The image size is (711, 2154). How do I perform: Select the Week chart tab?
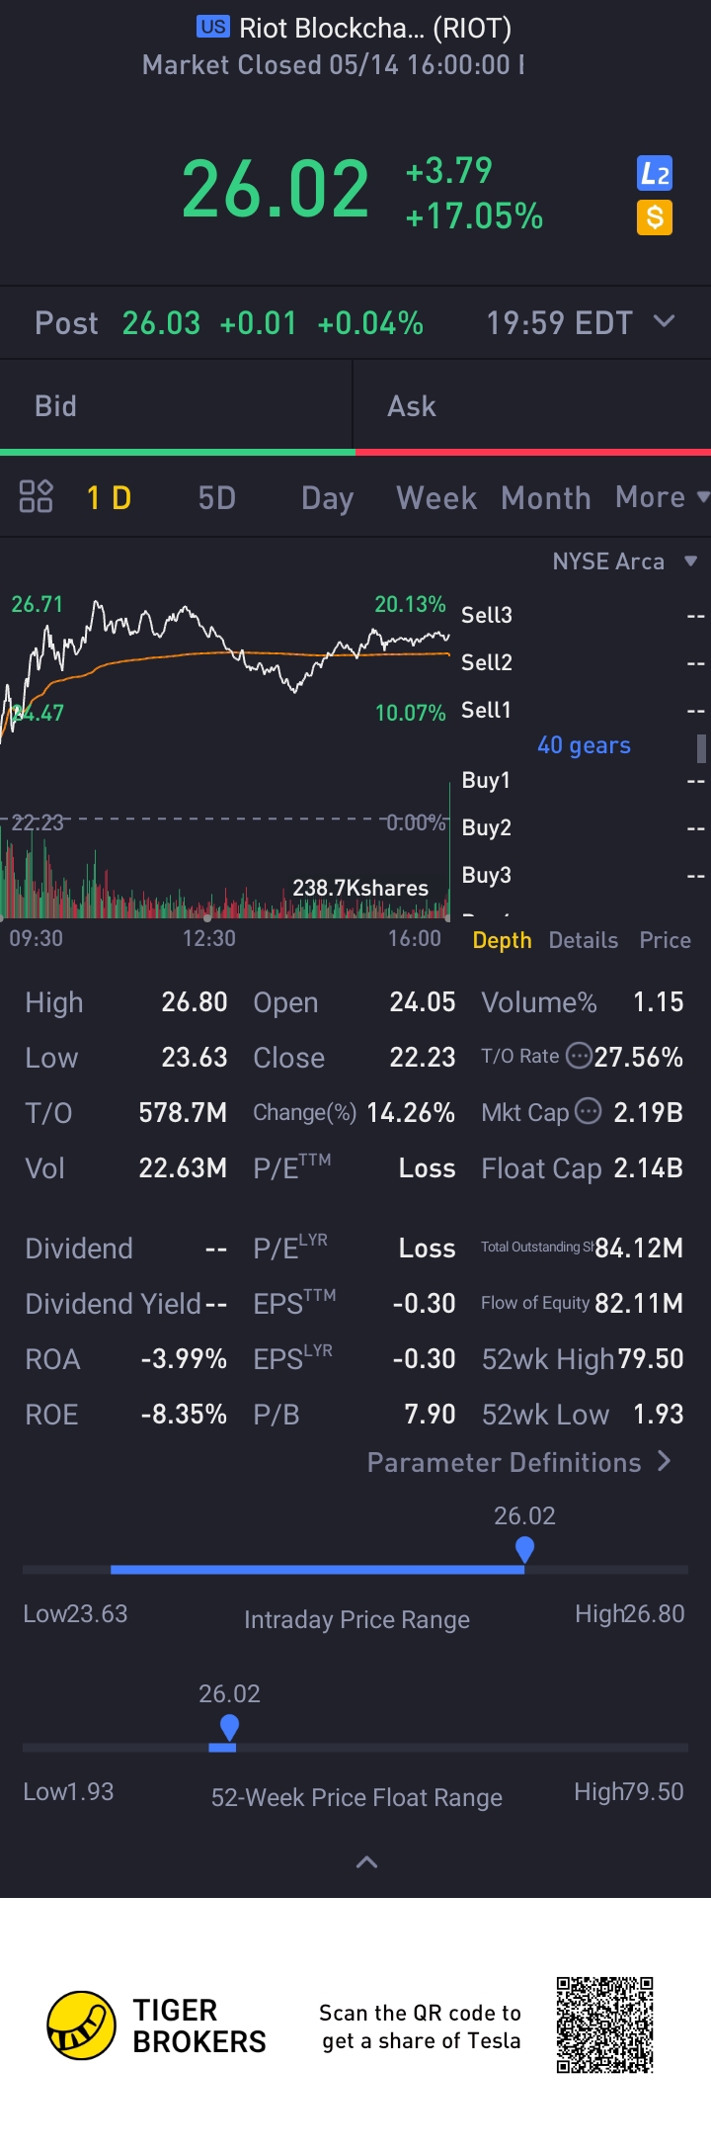(436, 497)
